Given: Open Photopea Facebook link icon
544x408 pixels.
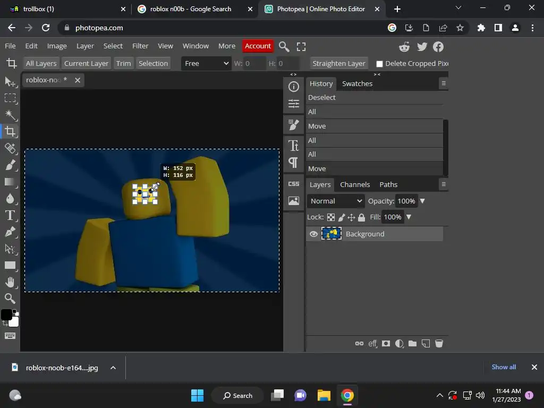Looking at the screenshot, I should [x=438, y=47].
